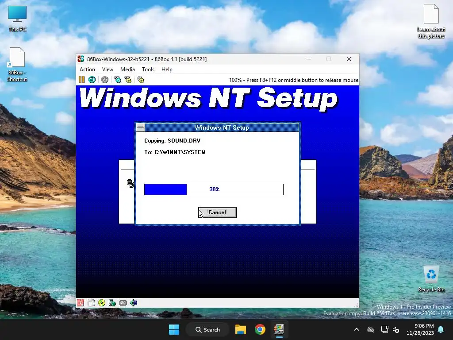Click the floppy drive status icon
This screenshot has width=453, height=340.
81,303
